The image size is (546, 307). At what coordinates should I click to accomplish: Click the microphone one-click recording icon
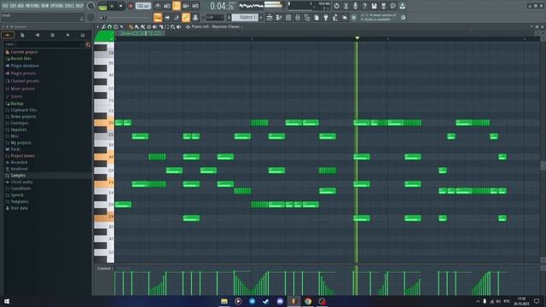(355, 6)
